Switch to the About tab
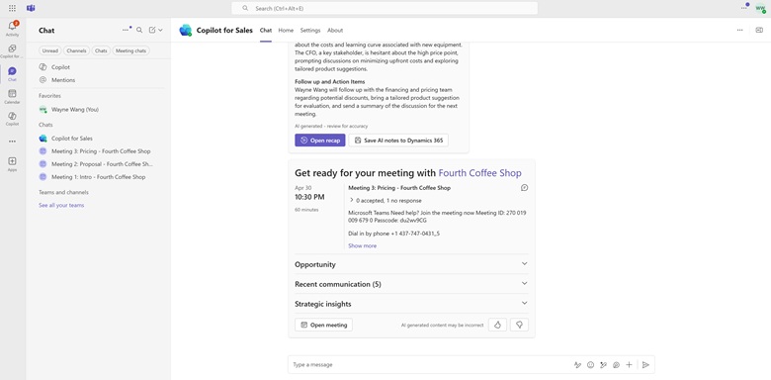Image resolution: width=771 pixels, height=380 pixels. (335, 30)
